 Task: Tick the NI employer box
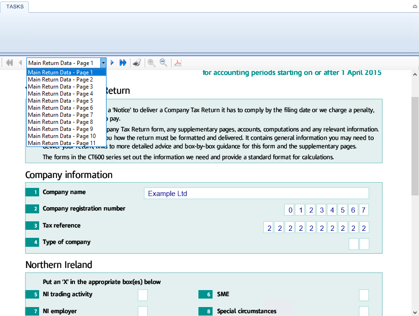point(143,311)
